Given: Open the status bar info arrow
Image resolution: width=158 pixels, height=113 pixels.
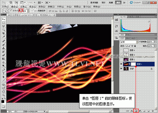Looking at the screenshot, I should point(45,111).
